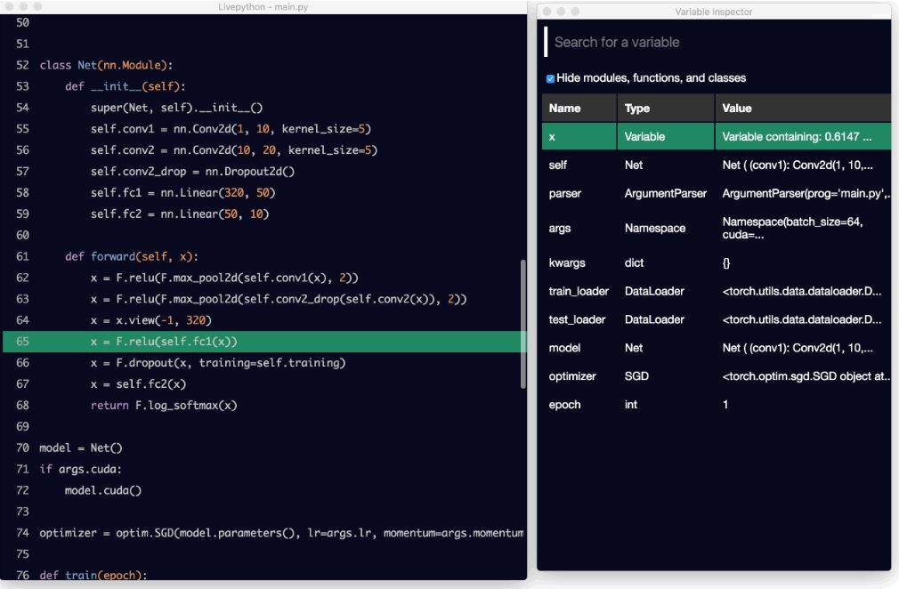899x589 pixels.
Task: Click Livepython - main.py title bar
Action: pos(263,7)
